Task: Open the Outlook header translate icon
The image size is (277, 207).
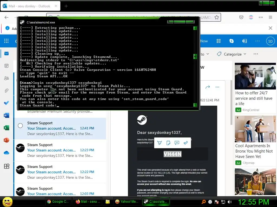Action: [245, 41]
